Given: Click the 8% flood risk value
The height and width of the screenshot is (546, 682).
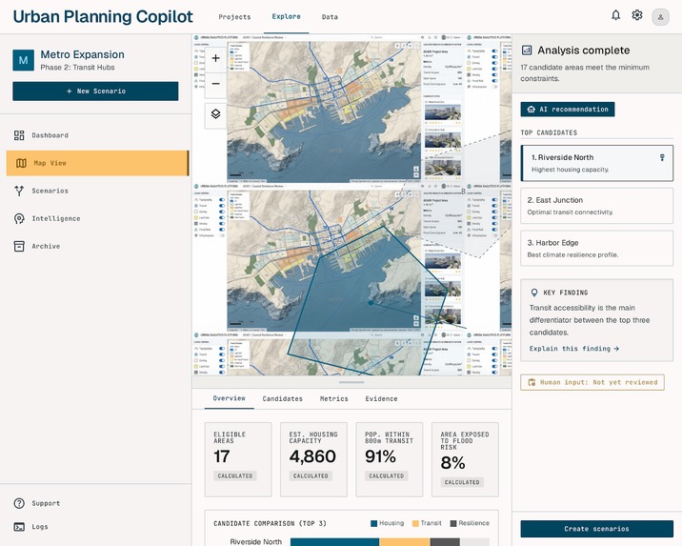Looking at the screenshot, I should (x=452, y=462).
